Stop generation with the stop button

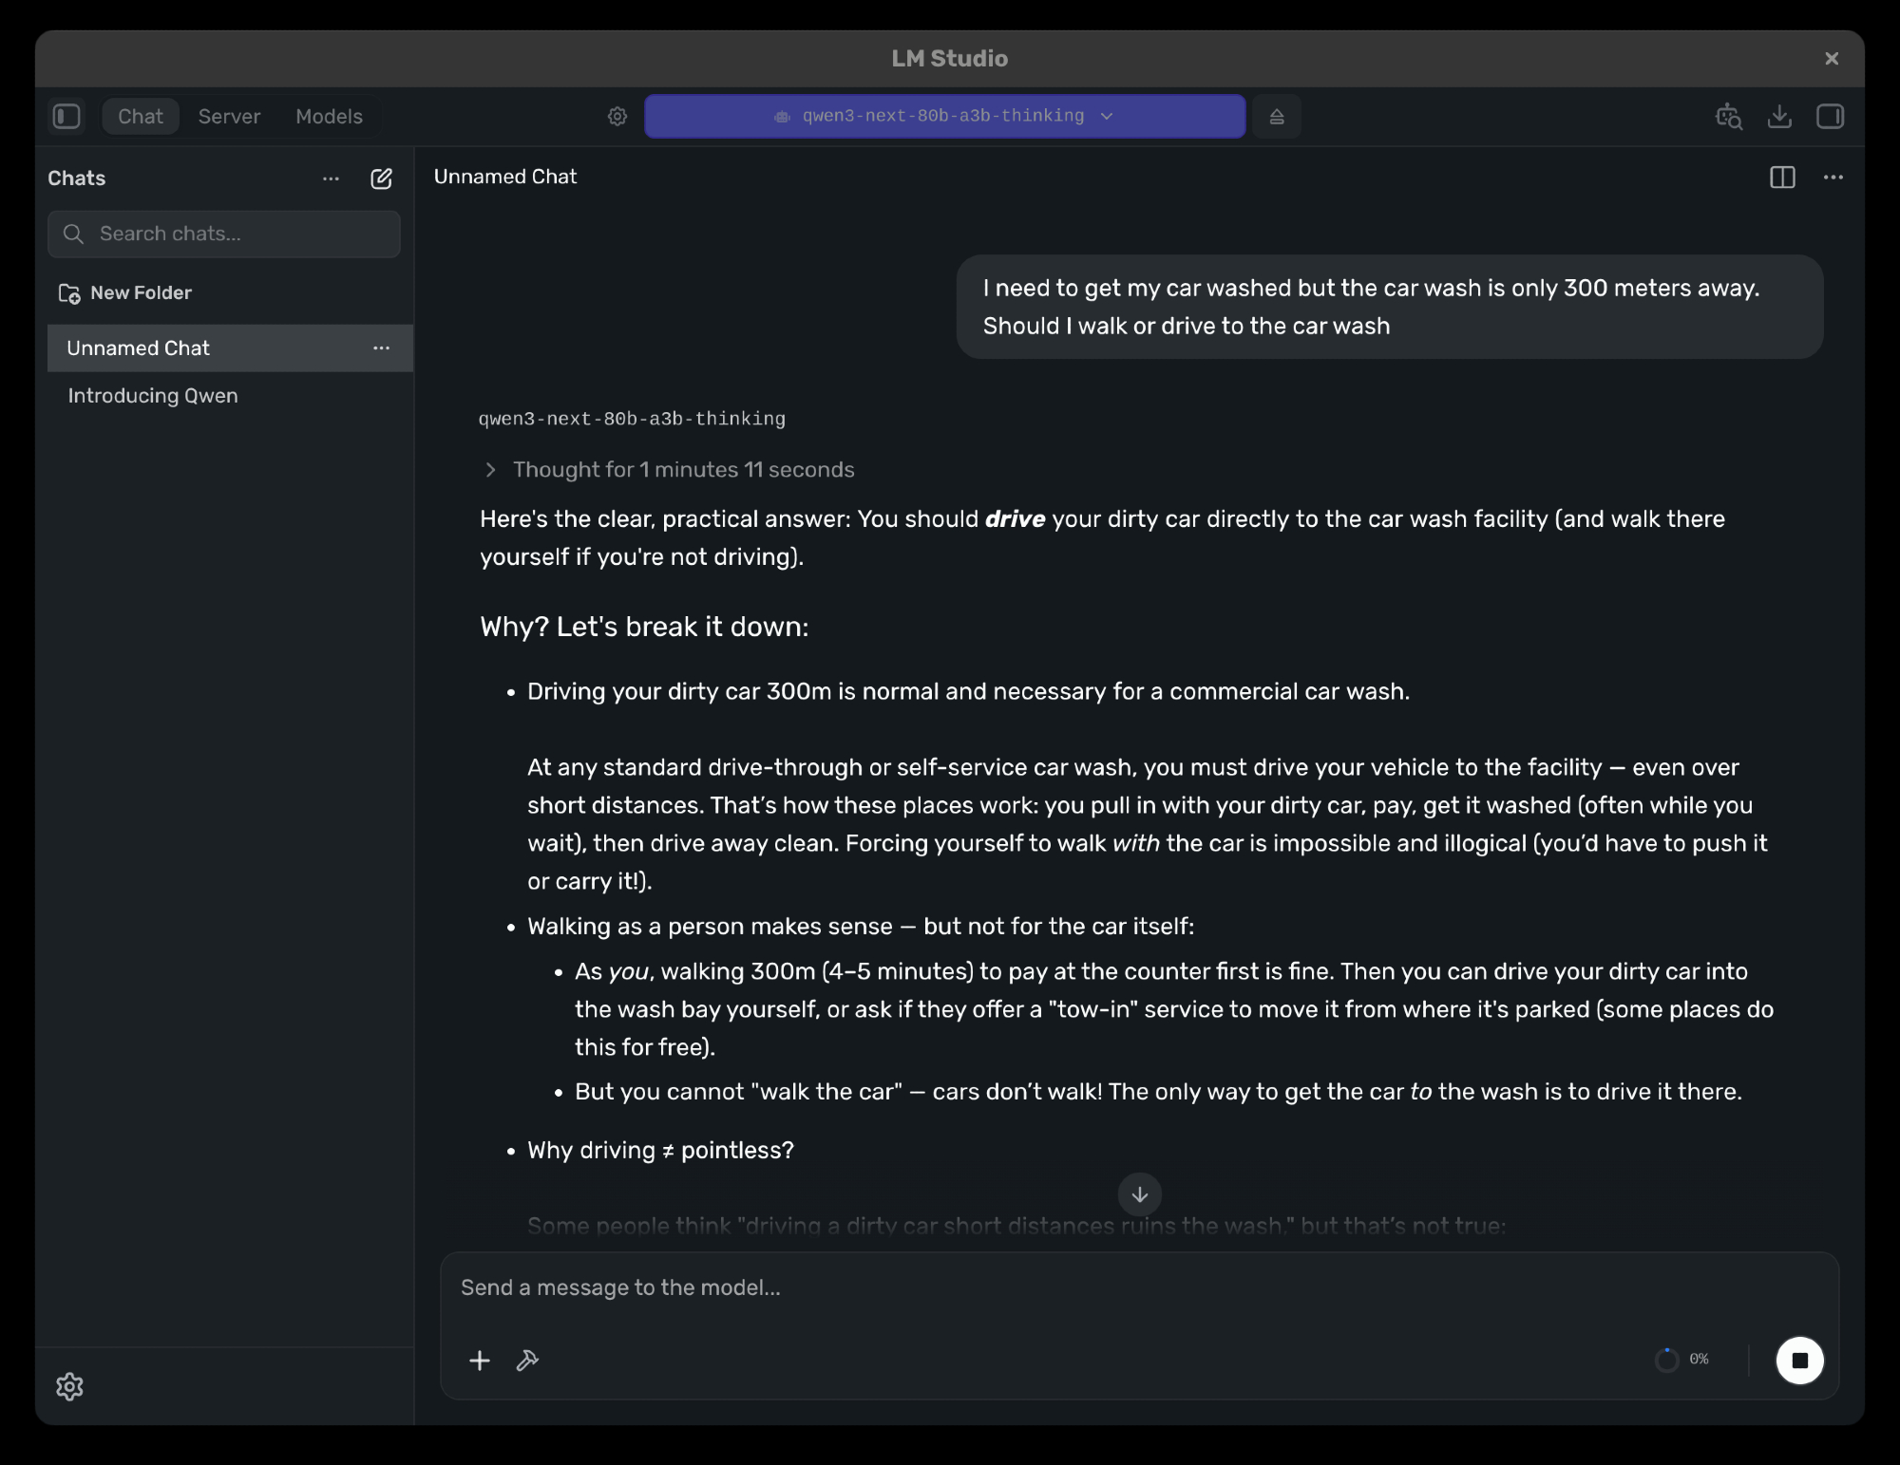click(1799, 1361)
